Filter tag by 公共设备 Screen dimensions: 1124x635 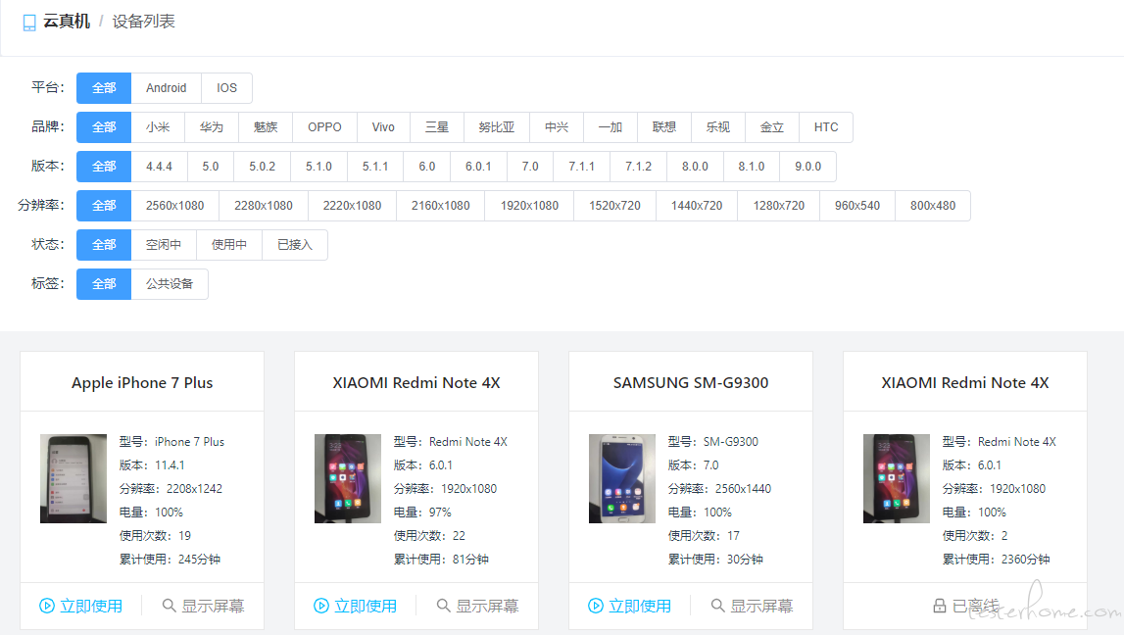[170, 284]
